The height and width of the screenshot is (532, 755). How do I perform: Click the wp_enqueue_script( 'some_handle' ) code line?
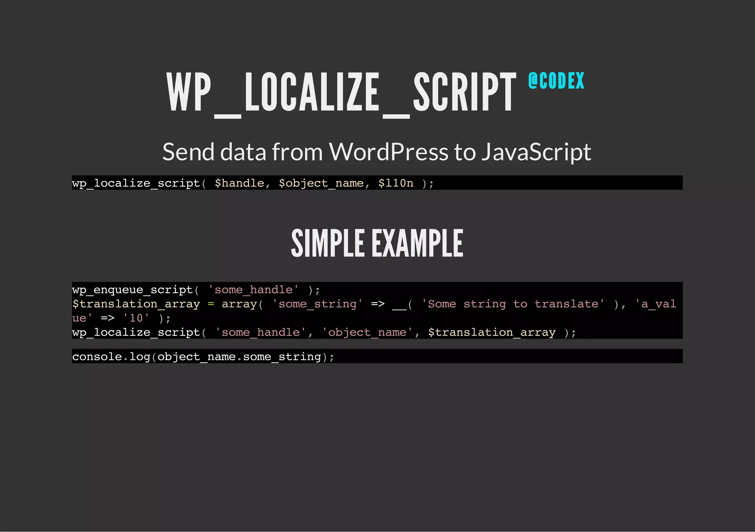(196, 290)
